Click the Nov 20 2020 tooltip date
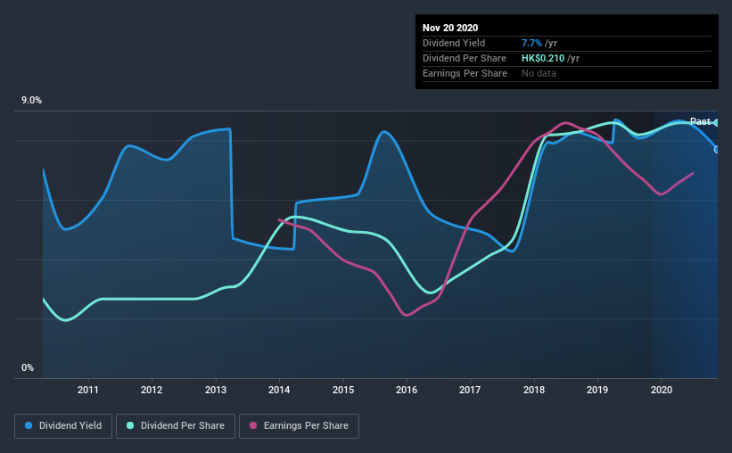 click(450, 28)
